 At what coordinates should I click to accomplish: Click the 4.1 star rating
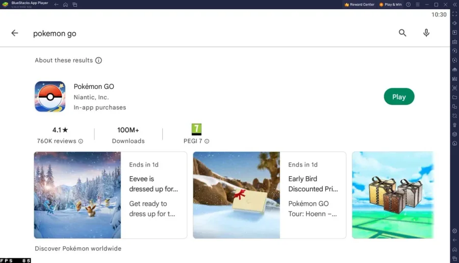(60, 130)
